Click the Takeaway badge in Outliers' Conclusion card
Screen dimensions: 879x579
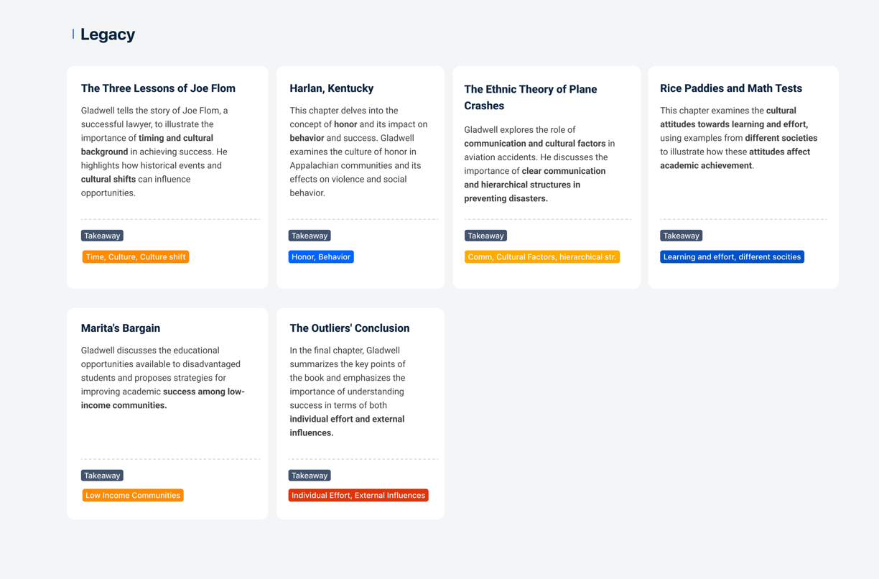[x=310, y=476]
